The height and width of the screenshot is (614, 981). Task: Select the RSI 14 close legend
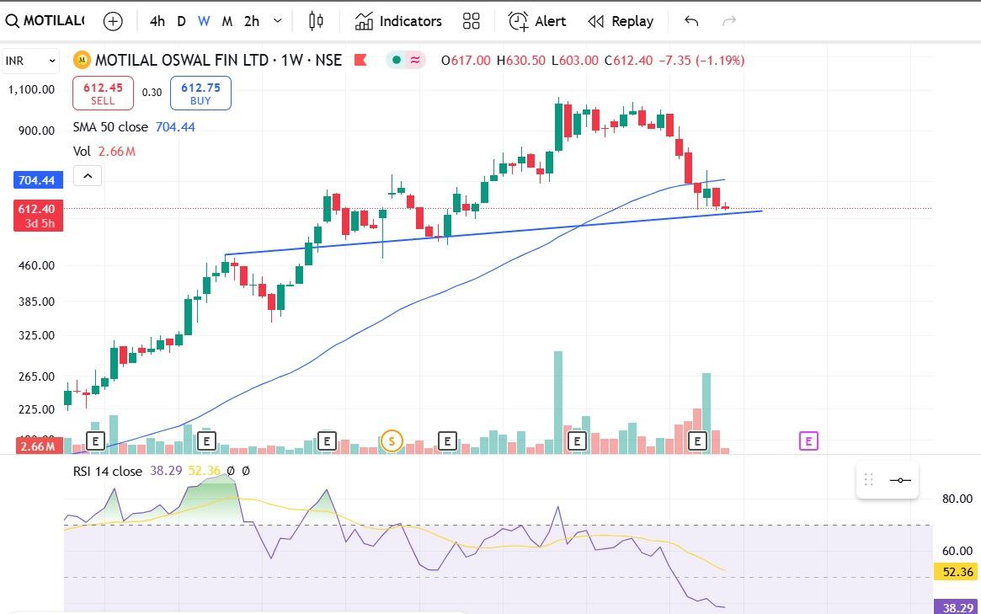coord(108,472)
